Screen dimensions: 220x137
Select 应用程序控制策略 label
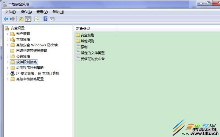[30, 68]
